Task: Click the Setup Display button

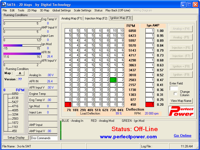Action: pyautogui.click(x=16, y=138)
